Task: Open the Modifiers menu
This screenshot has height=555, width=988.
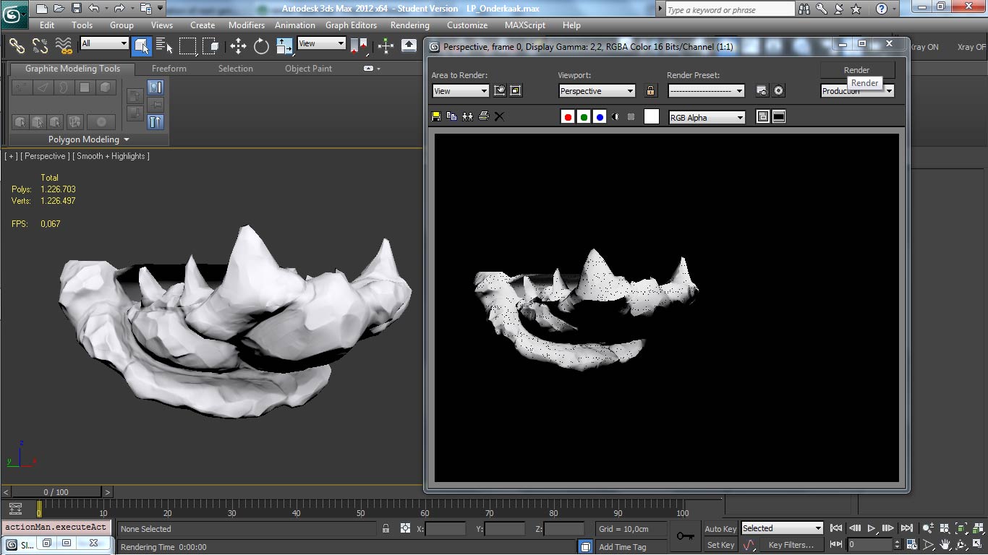Action: 247,25
